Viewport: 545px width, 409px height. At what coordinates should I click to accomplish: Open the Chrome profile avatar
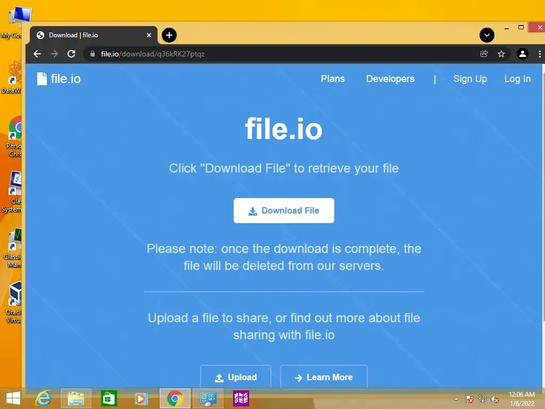[x=522, y=54]
